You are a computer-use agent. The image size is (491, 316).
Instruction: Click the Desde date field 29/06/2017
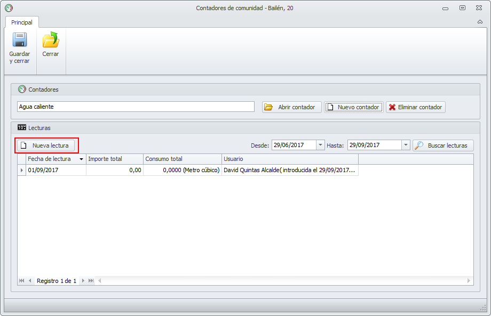(x=294, y=145)
